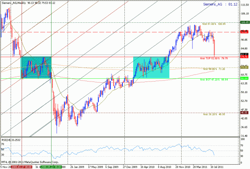Click the green 100.85 price axis tag
This screenshot has width=250, height=169.
pos(245,22)
